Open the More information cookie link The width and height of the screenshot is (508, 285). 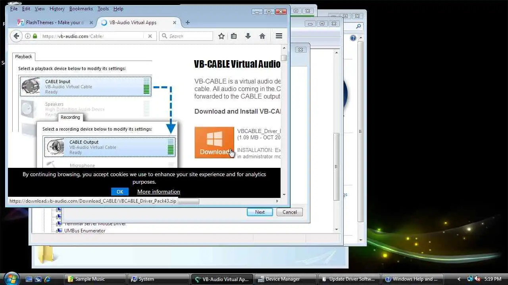pyautogui.click(x=159, y=192)
